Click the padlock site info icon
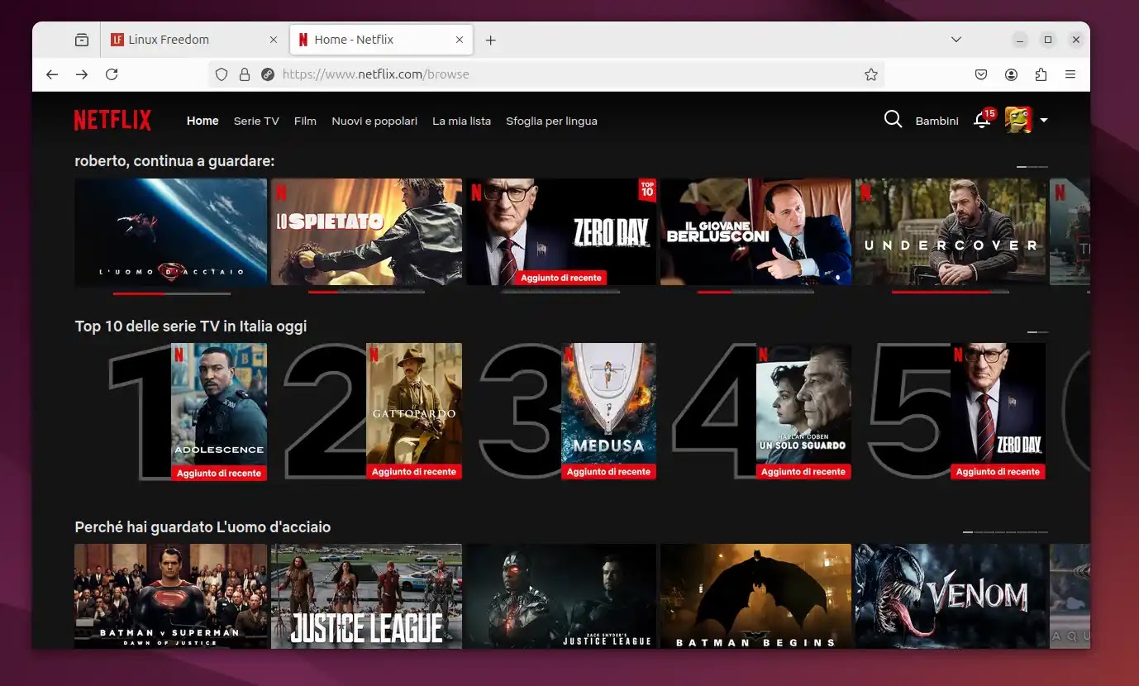The image size is (1139, 686). coord(245,74)
